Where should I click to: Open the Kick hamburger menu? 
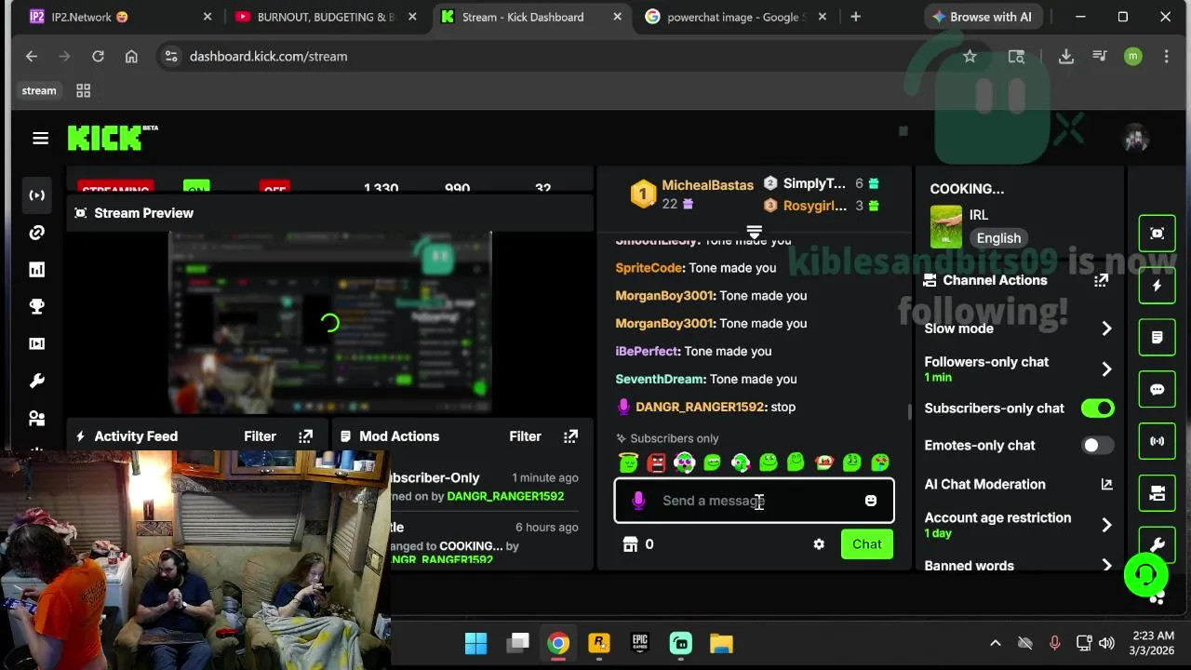pos(40,138)
